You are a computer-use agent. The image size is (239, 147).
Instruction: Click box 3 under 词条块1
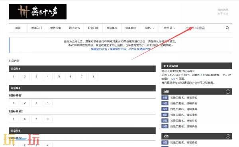36,77
